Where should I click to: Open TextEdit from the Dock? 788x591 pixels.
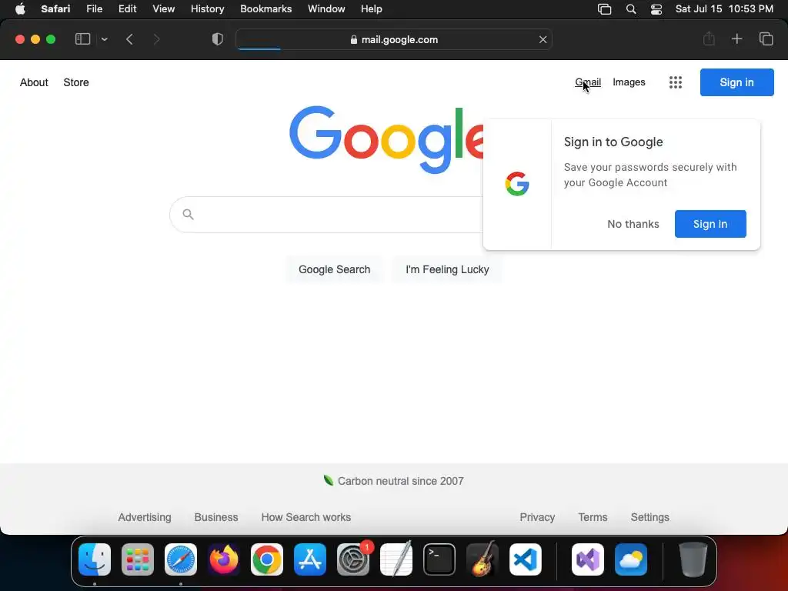tap(396, 559)
